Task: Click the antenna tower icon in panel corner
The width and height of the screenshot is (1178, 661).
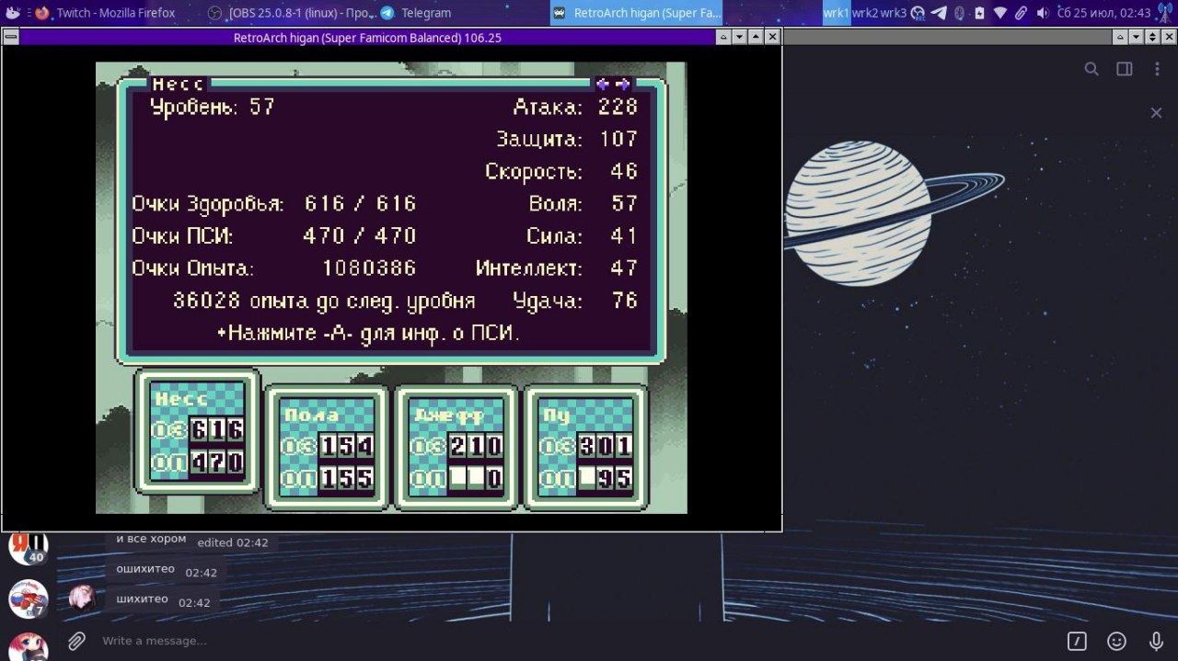Action: pyautogui.click(x=1165, y=13)
